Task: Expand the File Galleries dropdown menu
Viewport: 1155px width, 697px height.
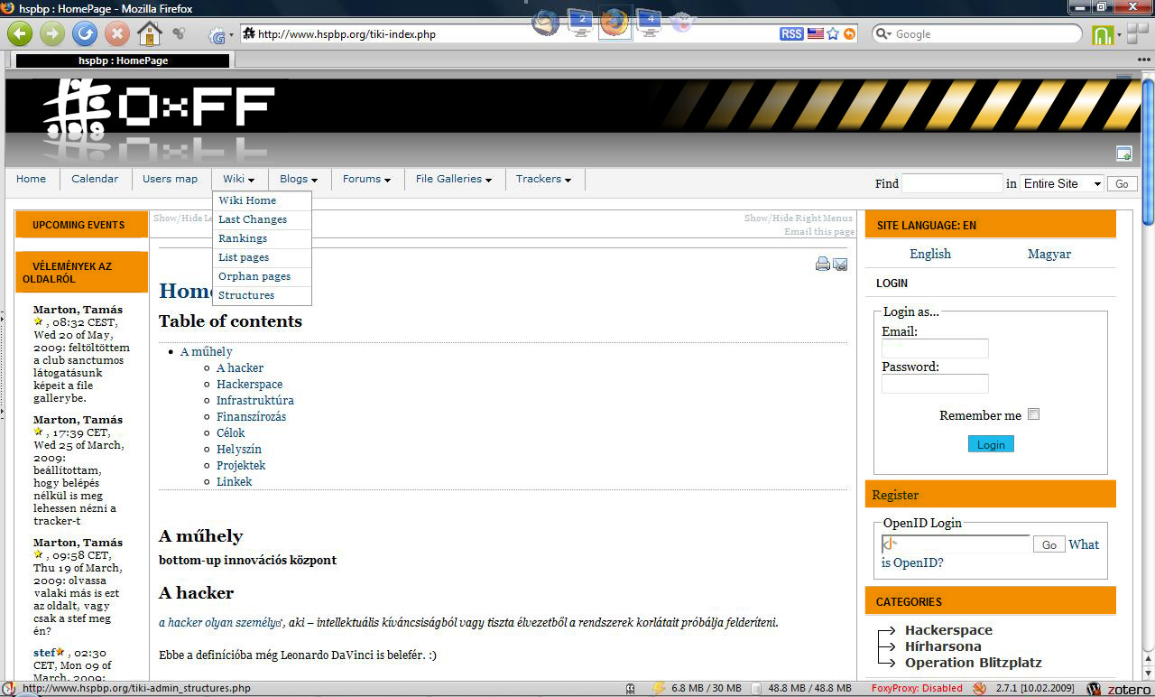Action: click(454, 180)
